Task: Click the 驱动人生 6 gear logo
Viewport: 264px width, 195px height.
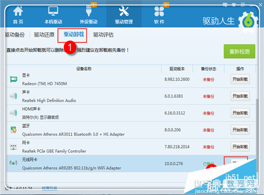Action: [248, 22]
